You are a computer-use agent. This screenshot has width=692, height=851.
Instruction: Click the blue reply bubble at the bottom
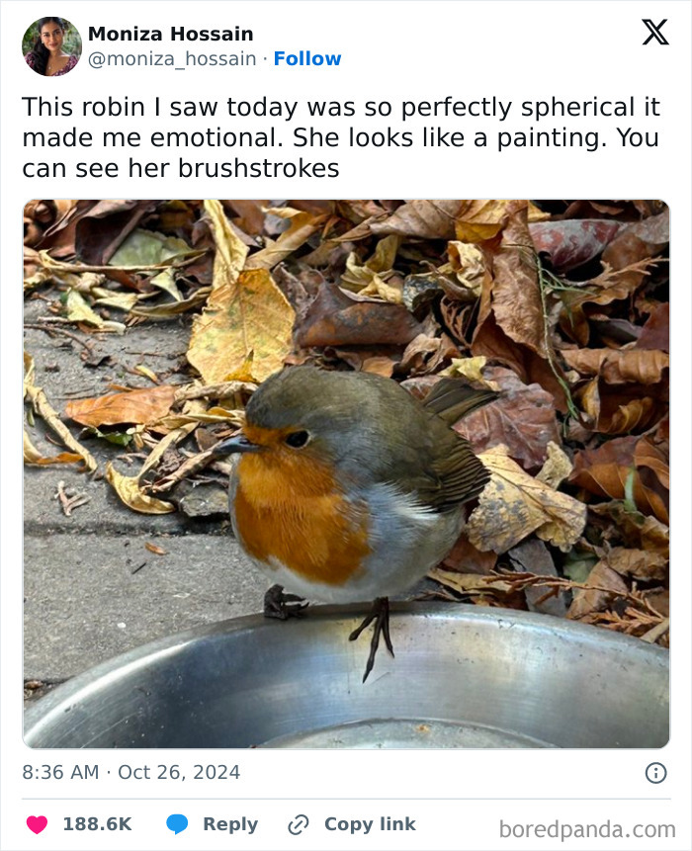point(178,823)
